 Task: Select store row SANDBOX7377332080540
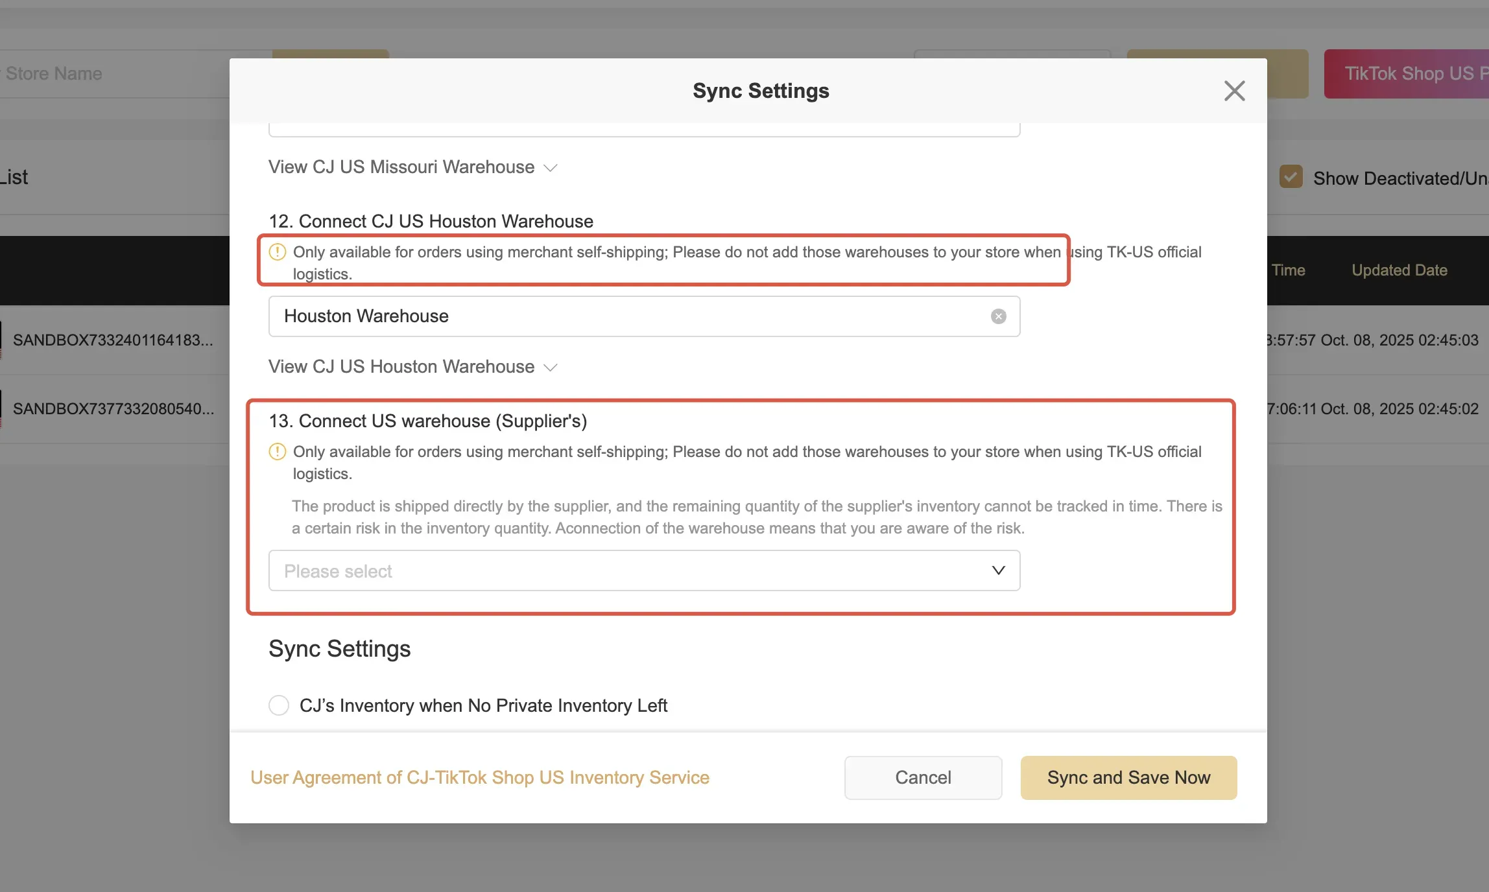(x=113, y=409)
